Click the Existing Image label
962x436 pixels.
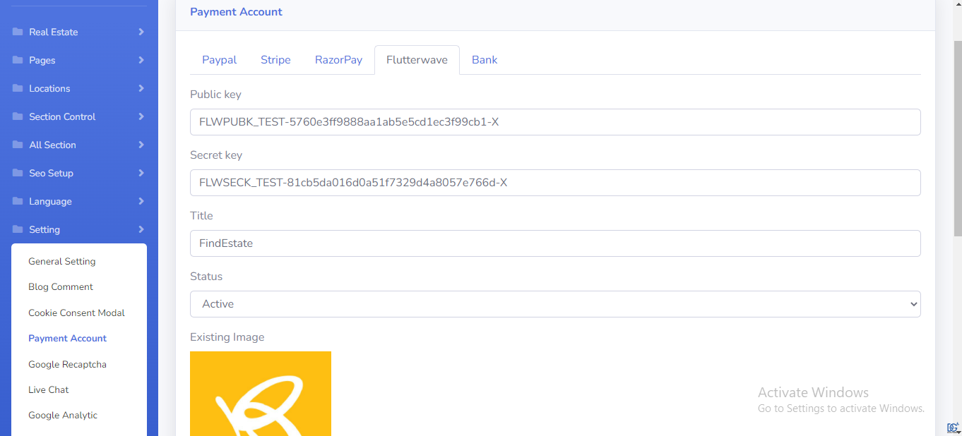[x=227, y=337]
